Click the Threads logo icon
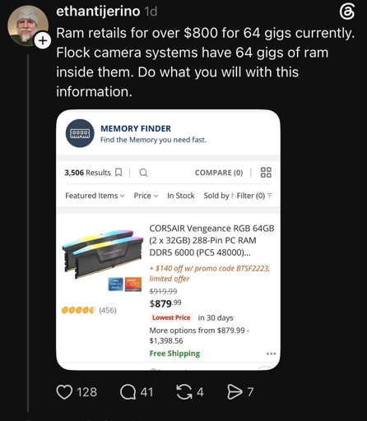The image size is (367, 421). pos(347,12)
